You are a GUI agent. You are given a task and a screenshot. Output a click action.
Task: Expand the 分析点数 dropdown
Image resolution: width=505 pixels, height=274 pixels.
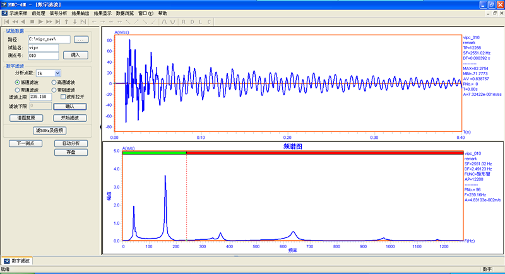57,73
